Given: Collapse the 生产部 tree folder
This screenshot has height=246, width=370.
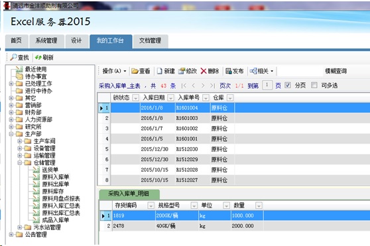Looking at the screenshot, I should (x=11, y=134).
